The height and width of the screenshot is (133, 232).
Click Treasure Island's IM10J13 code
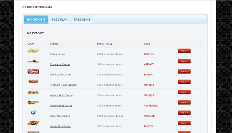(x=149, y=85)
